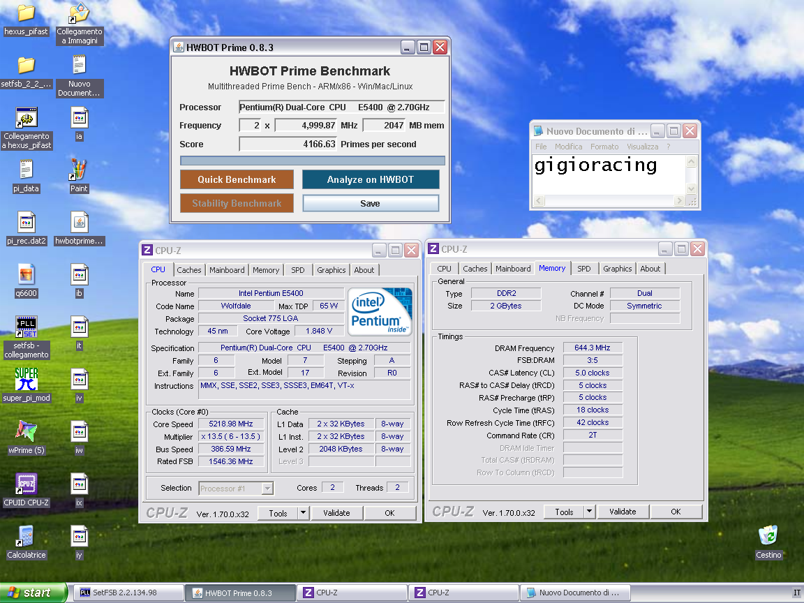Open Nuovo Document text file icon

(x=79, y=65)
